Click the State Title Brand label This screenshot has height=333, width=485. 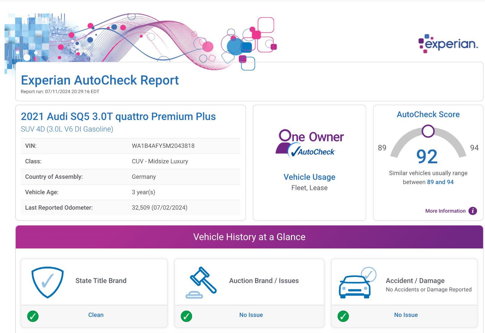(101, 281)
